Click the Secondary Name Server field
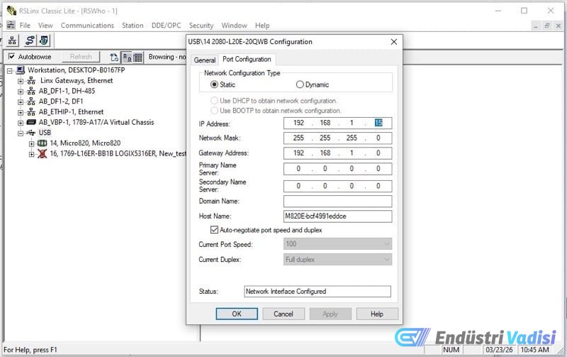Viewport: 567px width, 357px height. 337,186
